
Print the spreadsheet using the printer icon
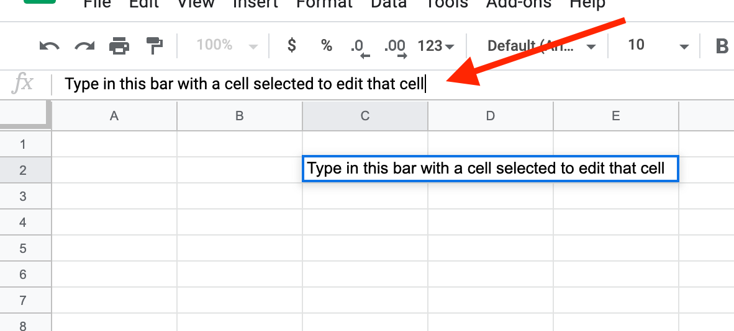(119, 46)
